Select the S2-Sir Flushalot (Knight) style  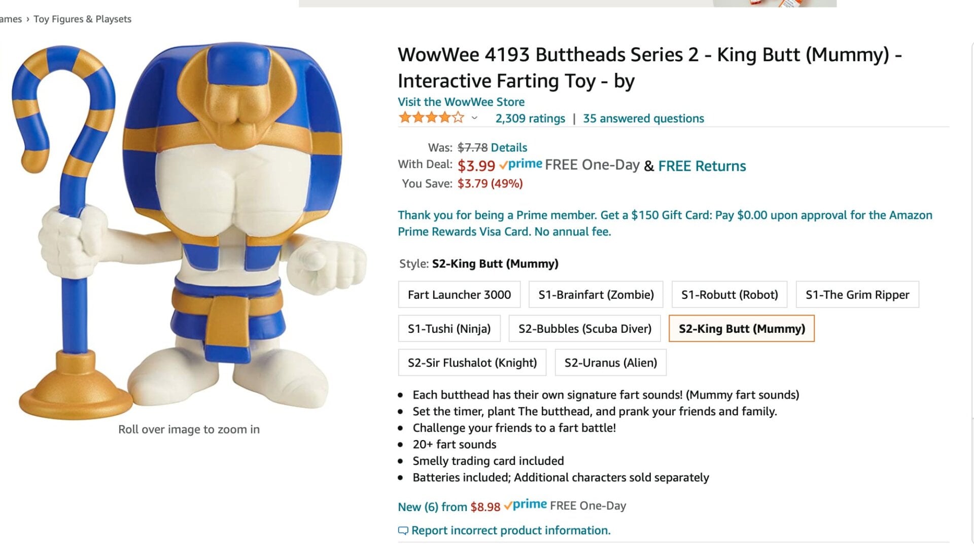coord(472,362)
